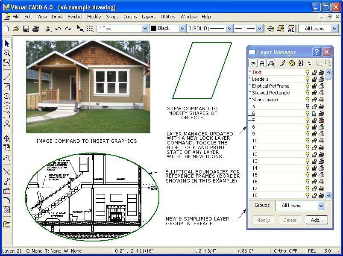
Task: Select the Zoom magnifier tool
Action: [7, 53]
